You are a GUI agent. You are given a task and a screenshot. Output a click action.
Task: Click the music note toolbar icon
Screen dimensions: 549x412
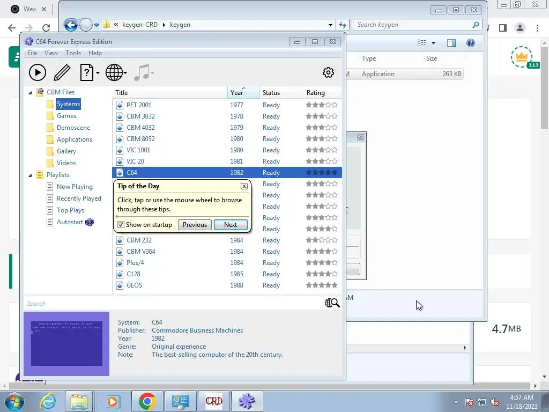click(142, 72)
